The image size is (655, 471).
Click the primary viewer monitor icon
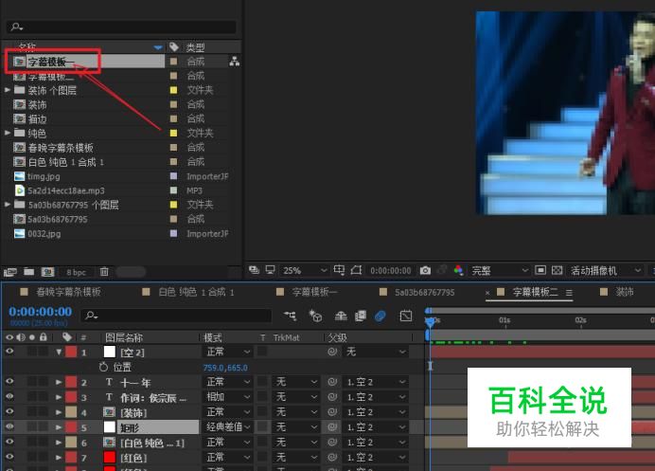(271, 270)
